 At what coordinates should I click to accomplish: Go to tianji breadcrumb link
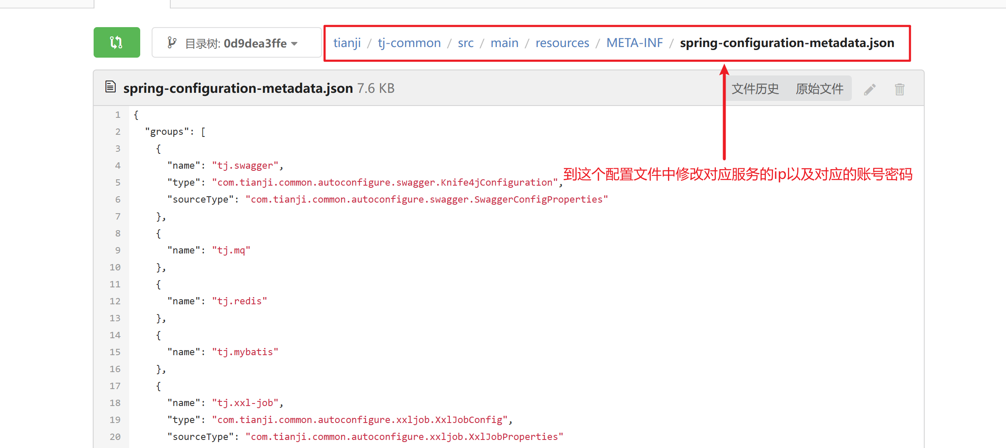coord(347,43)
